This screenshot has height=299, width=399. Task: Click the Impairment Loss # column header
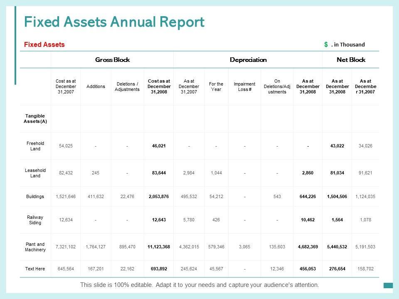click(244, 86)
